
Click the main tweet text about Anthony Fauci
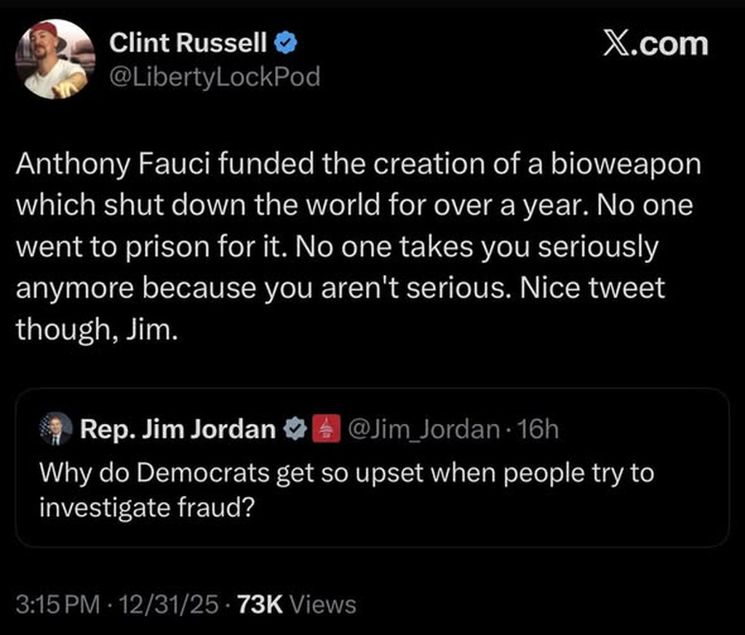(356, 205)
